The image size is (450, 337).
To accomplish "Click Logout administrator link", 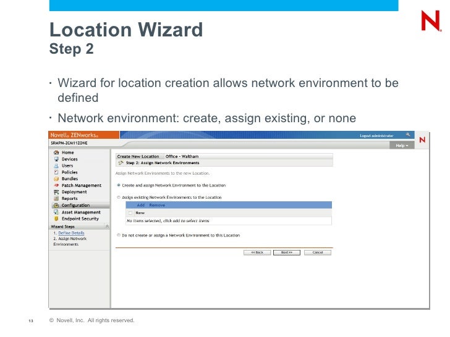I will coord(376,136).
